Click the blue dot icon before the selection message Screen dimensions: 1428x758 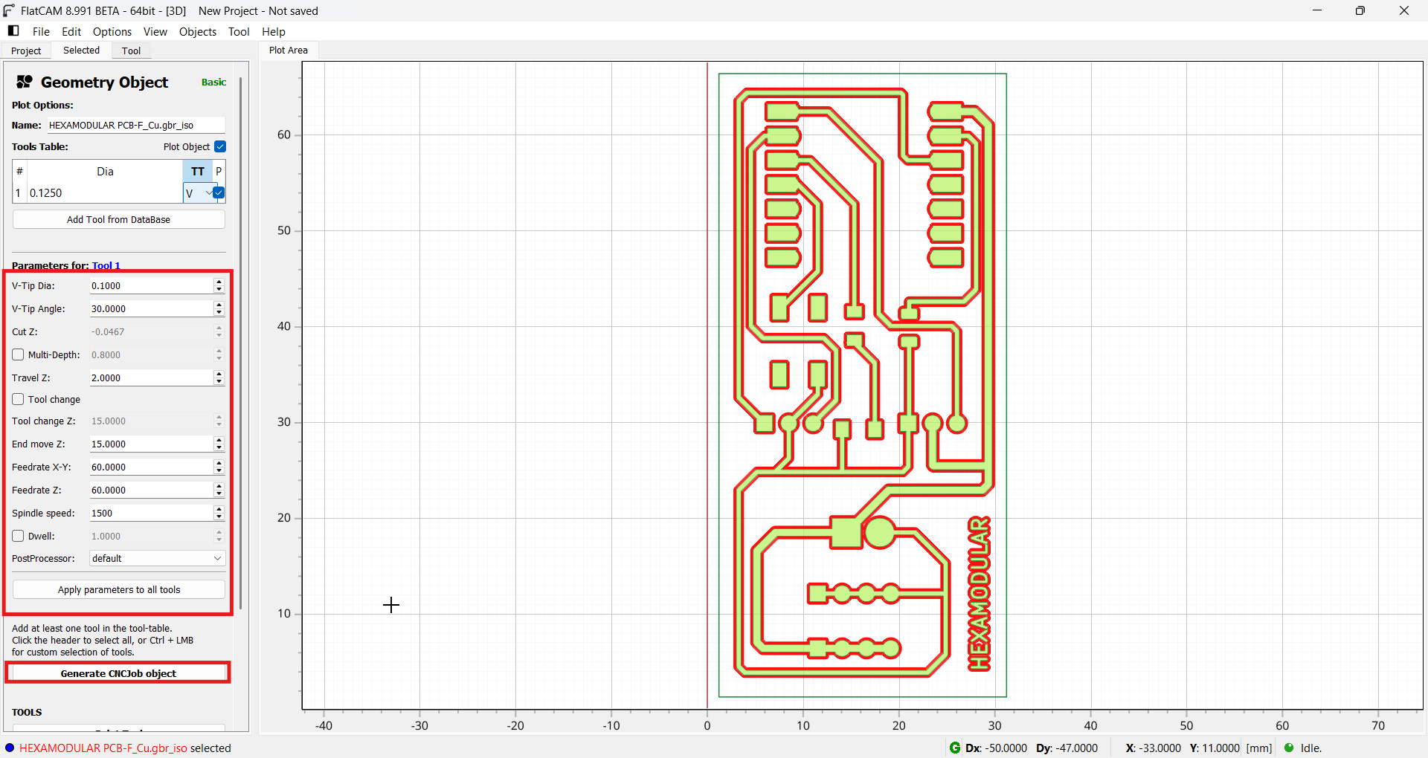(x=10, y=748)
